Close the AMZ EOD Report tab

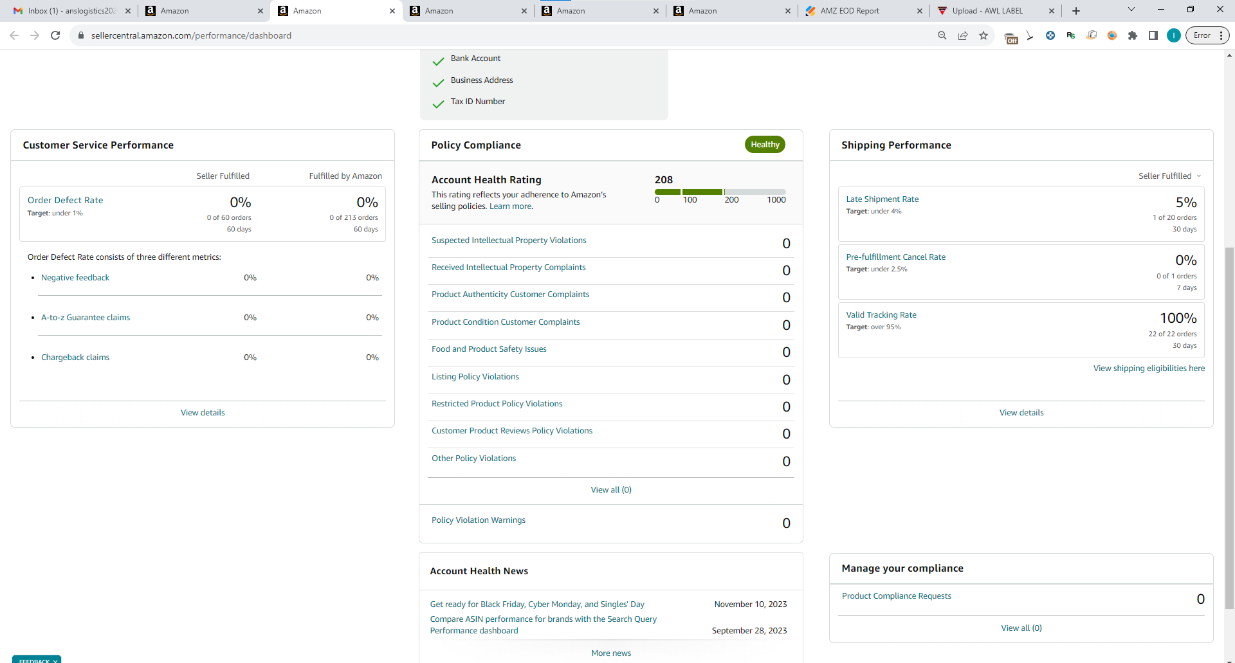[920, 11]
